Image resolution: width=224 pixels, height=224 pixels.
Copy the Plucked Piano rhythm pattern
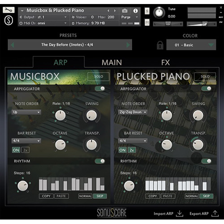pyautogui.click(x=153, y=196)
